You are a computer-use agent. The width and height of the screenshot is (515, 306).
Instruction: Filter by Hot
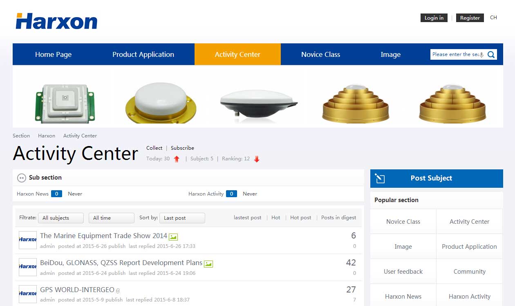coord(276,218)
